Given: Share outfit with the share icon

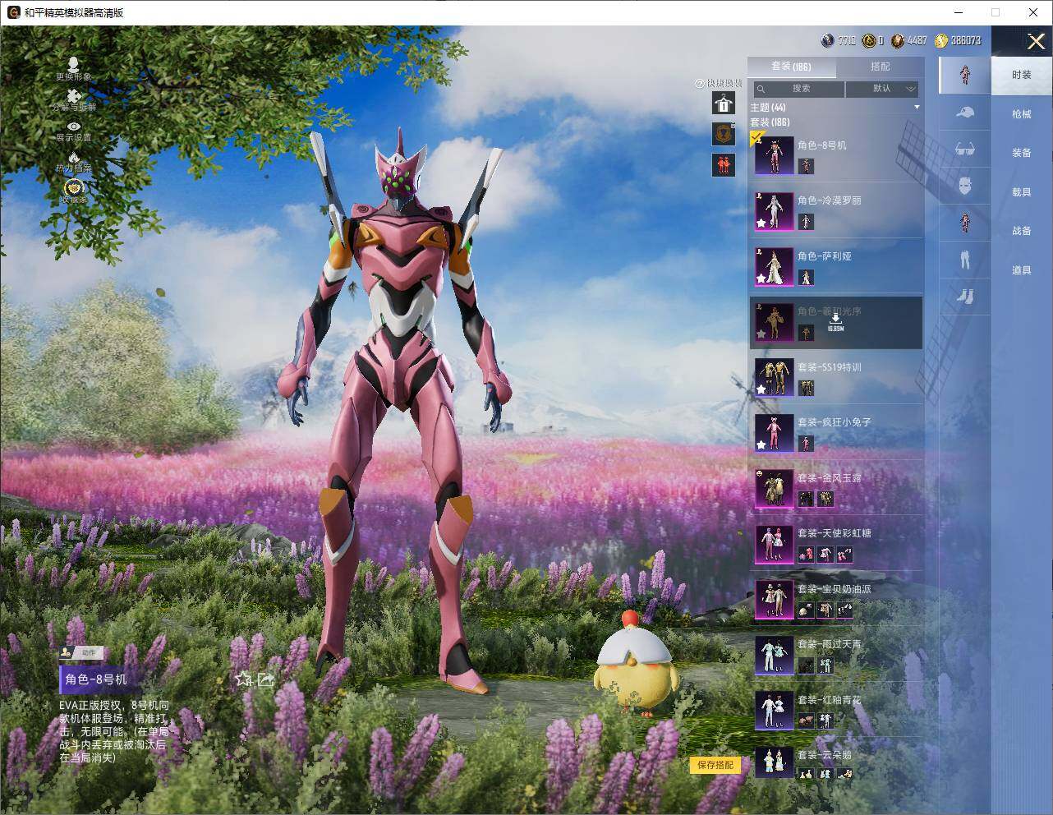Looking at the screenshot, I should [265, 679].
